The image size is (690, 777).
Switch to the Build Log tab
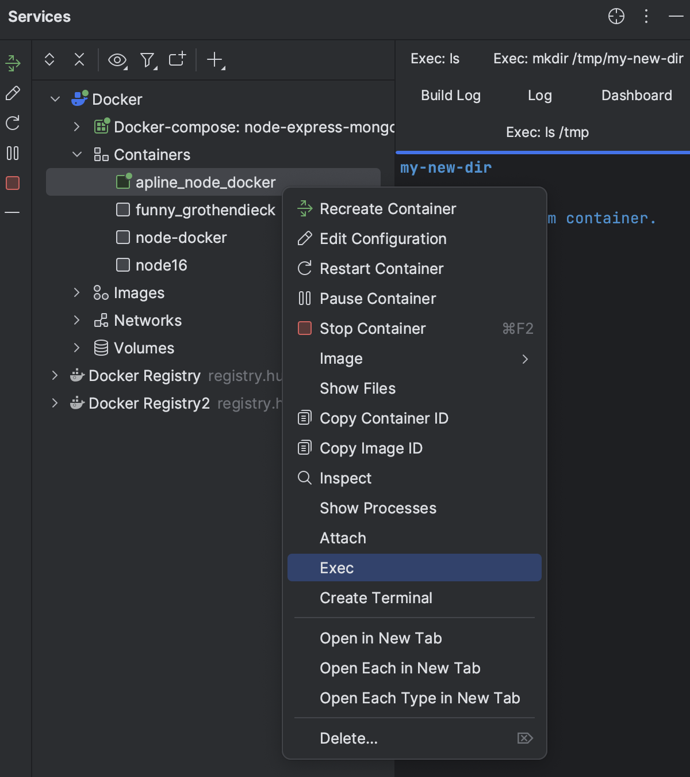[x=450, y=96]
